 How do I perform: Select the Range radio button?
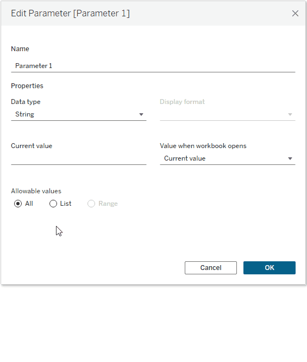click(91, 204)
